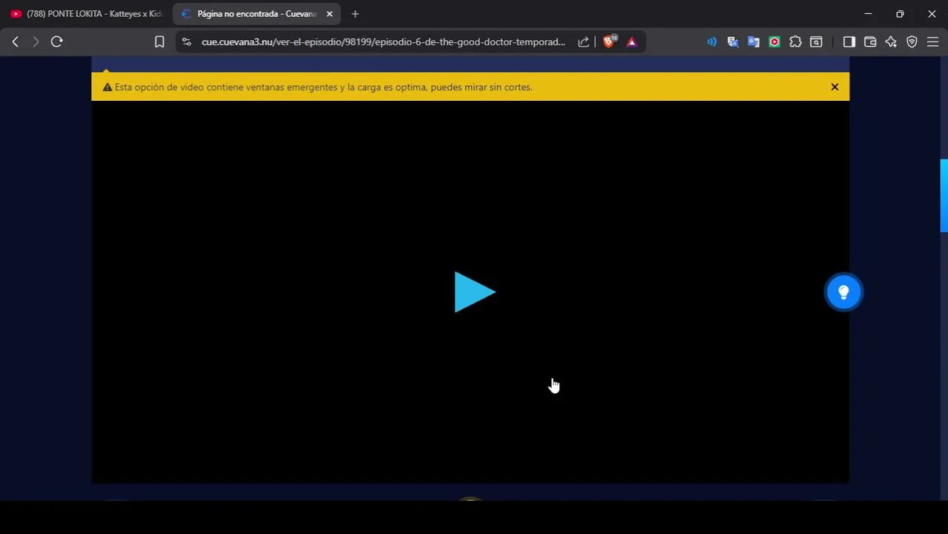Image resolution: width=948 pixels, height=534 pixels.
Task: Open Brave VPN shield icon
Action: coord(912,42)
